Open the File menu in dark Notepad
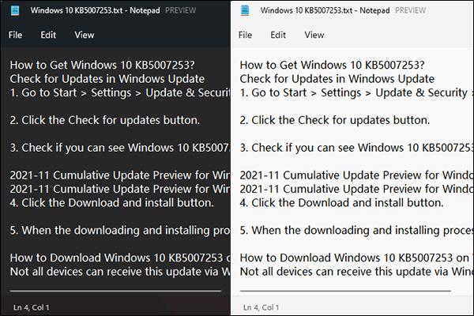 point(16,35)
